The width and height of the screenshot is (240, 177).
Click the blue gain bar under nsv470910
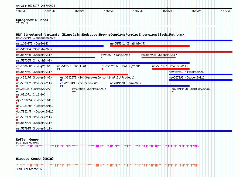[124, 40]
